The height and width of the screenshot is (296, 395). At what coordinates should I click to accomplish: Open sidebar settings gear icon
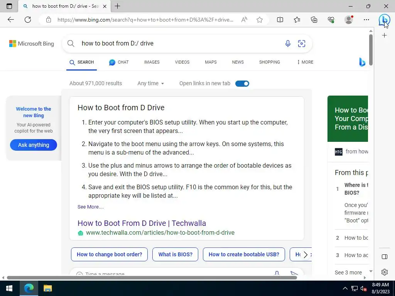[x=385, y=272]
